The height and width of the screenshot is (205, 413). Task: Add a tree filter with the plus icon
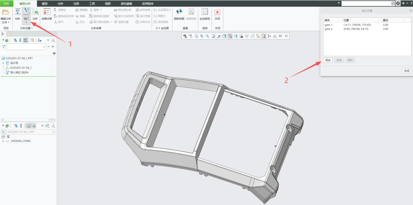click(x=53, y=47)
